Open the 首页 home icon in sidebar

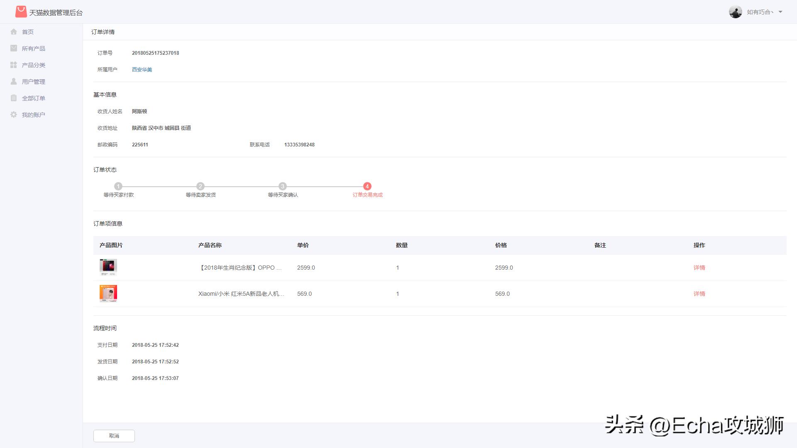14,32
